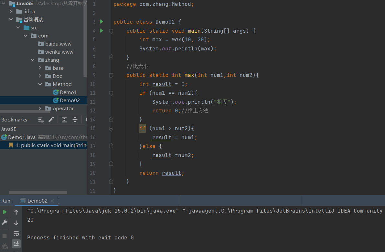
Task: Select the Demo02 run tab
Action: point(37,201)
